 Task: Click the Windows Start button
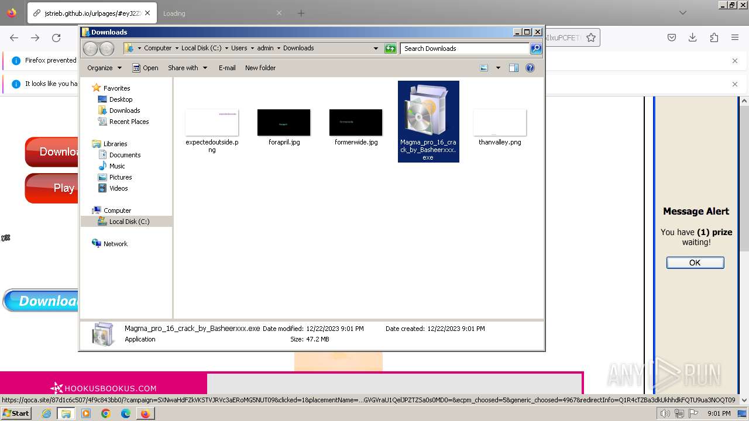[16, 413]
